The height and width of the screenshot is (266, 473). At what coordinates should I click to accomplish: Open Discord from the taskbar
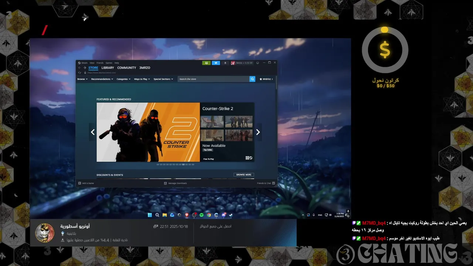(x=224, y=215)
